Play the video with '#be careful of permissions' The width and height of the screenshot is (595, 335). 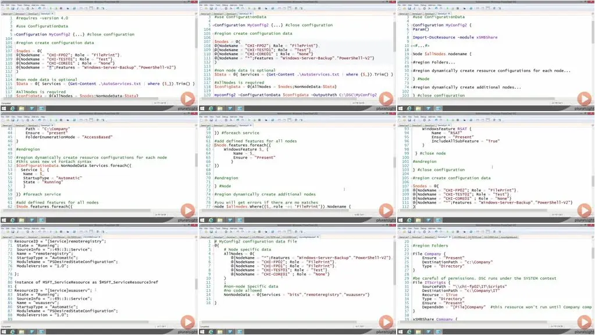tap(585, 322)
